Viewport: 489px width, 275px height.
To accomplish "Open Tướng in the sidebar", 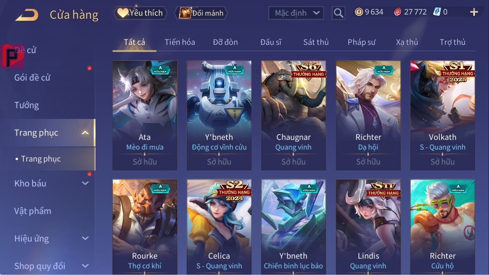I will [x=27, y=105].
